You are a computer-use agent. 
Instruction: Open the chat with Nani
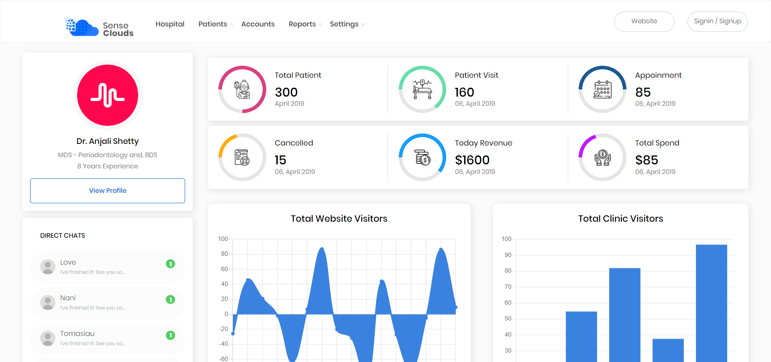coord(108,303)
